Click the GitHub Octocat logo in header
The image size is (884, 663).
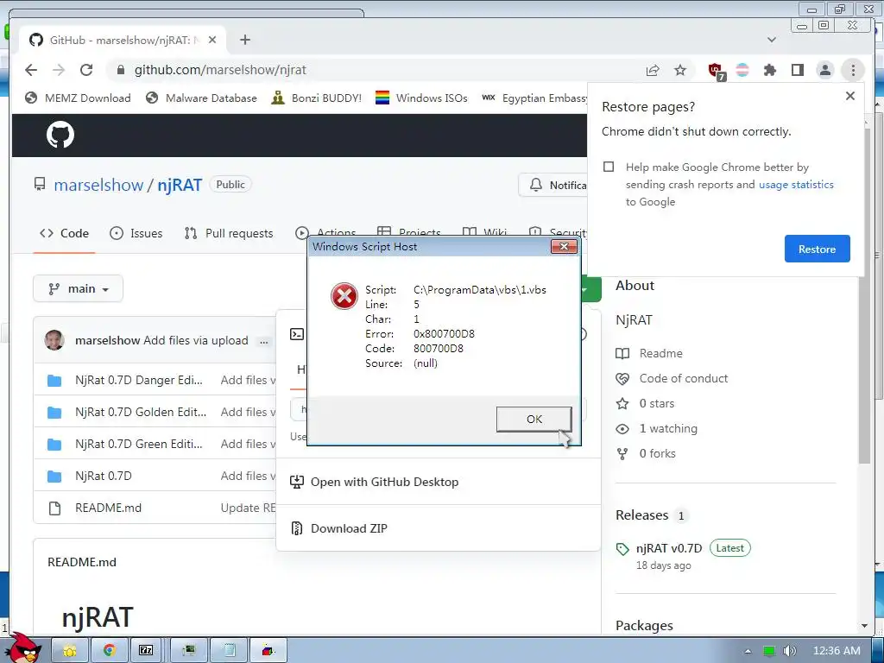point(60,135)
